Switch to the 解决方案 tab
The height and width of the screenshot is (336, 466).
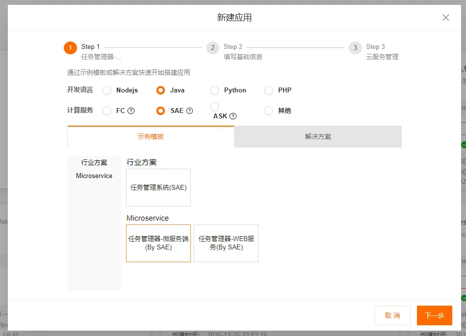(x=318, y=136)
